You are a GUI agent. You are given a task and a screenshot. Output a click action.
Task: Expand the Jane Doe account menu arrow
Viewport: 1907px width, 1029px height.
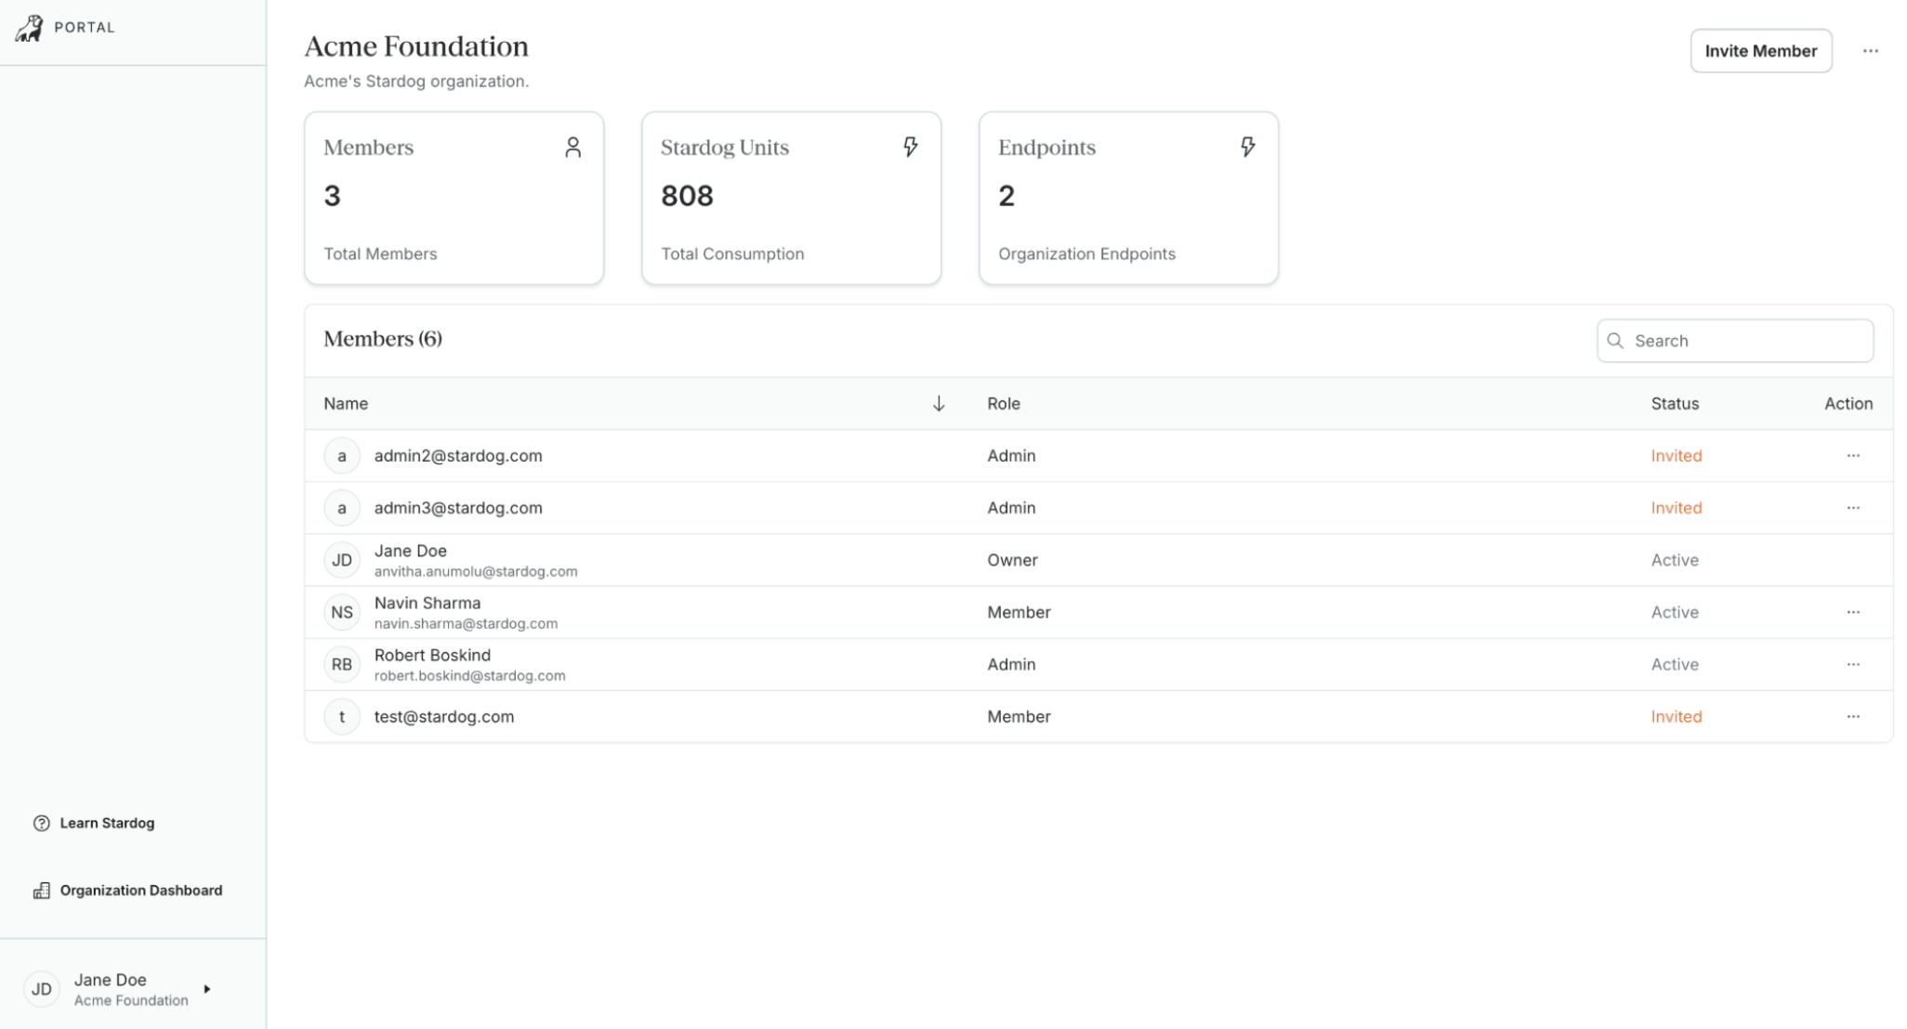[x=207, y=989]
